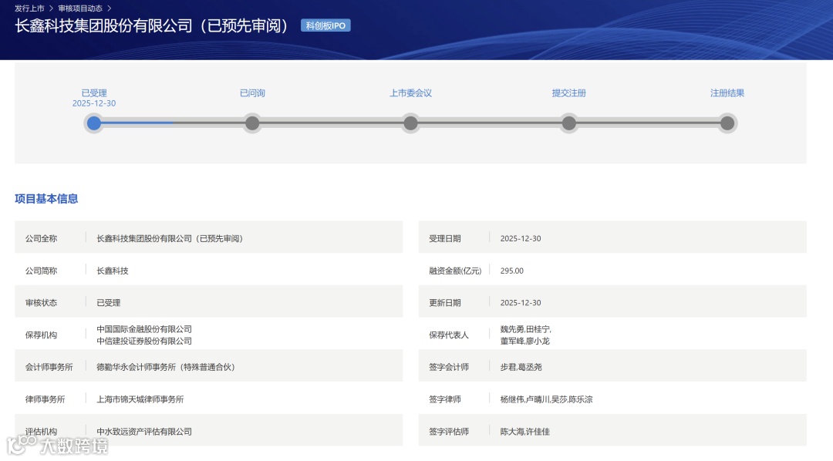This screenshot has height=461, width=833.
Task: Click the page title 长鑫科技集团股份有限公司（已预先审阅）
Action: (151, 25)
